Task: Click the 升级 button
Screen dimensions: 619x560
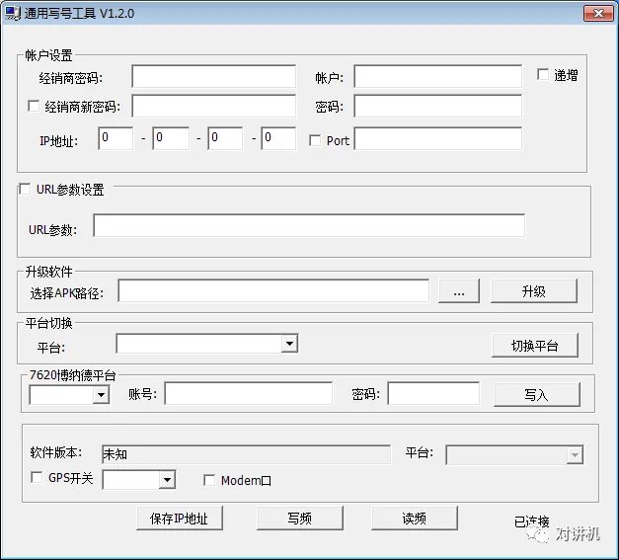Action: (534, 291)
